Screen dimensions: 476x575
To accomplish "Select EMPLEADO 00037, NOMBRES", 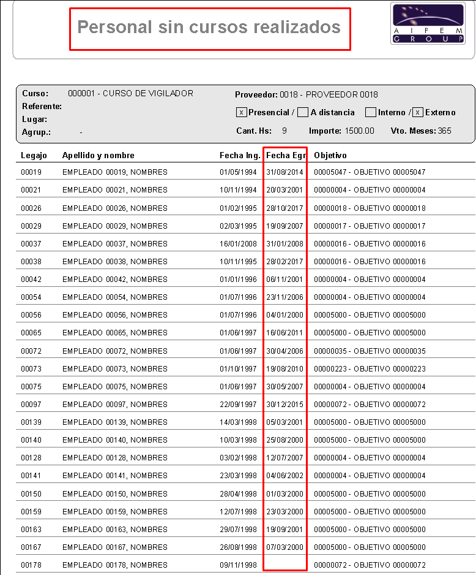I will [x=115, y=244].
